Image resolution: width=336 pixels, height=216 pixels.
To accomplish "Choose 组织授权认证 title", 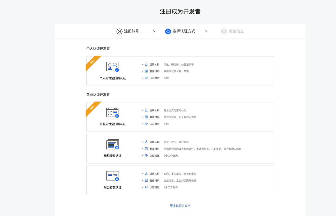I will click(113, 156).
